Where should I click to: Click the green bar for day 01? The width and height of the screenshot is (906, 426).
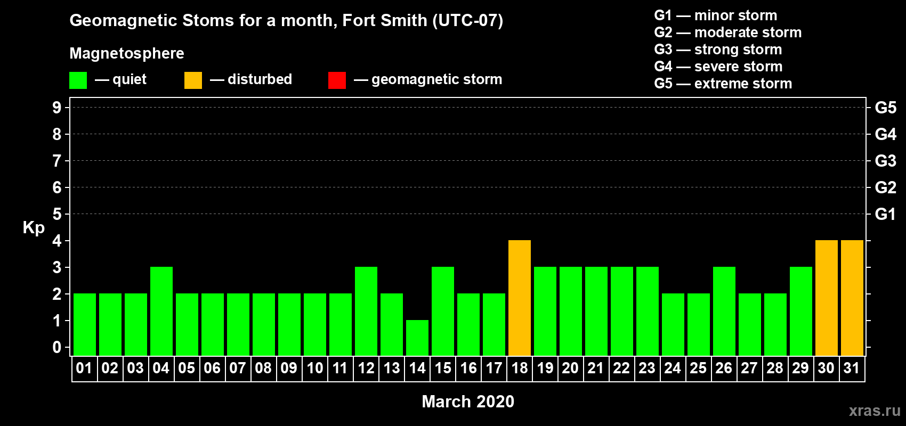(x=85, y=325)
